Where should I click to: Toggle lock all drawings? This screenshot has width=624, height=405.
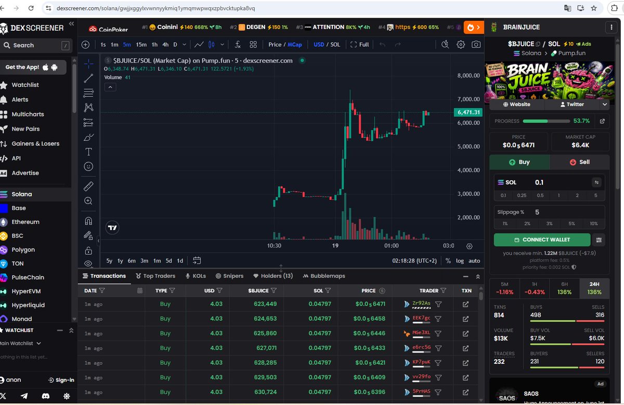pos(88,250)
